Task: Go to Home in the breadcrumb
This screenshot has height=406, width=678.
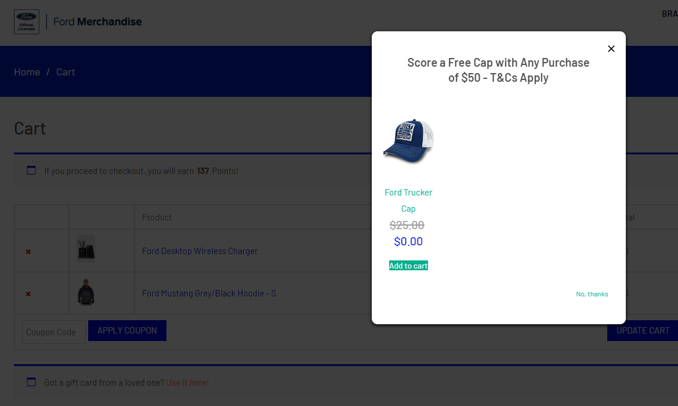Action: pyautogui.click(x=27, y=72)
